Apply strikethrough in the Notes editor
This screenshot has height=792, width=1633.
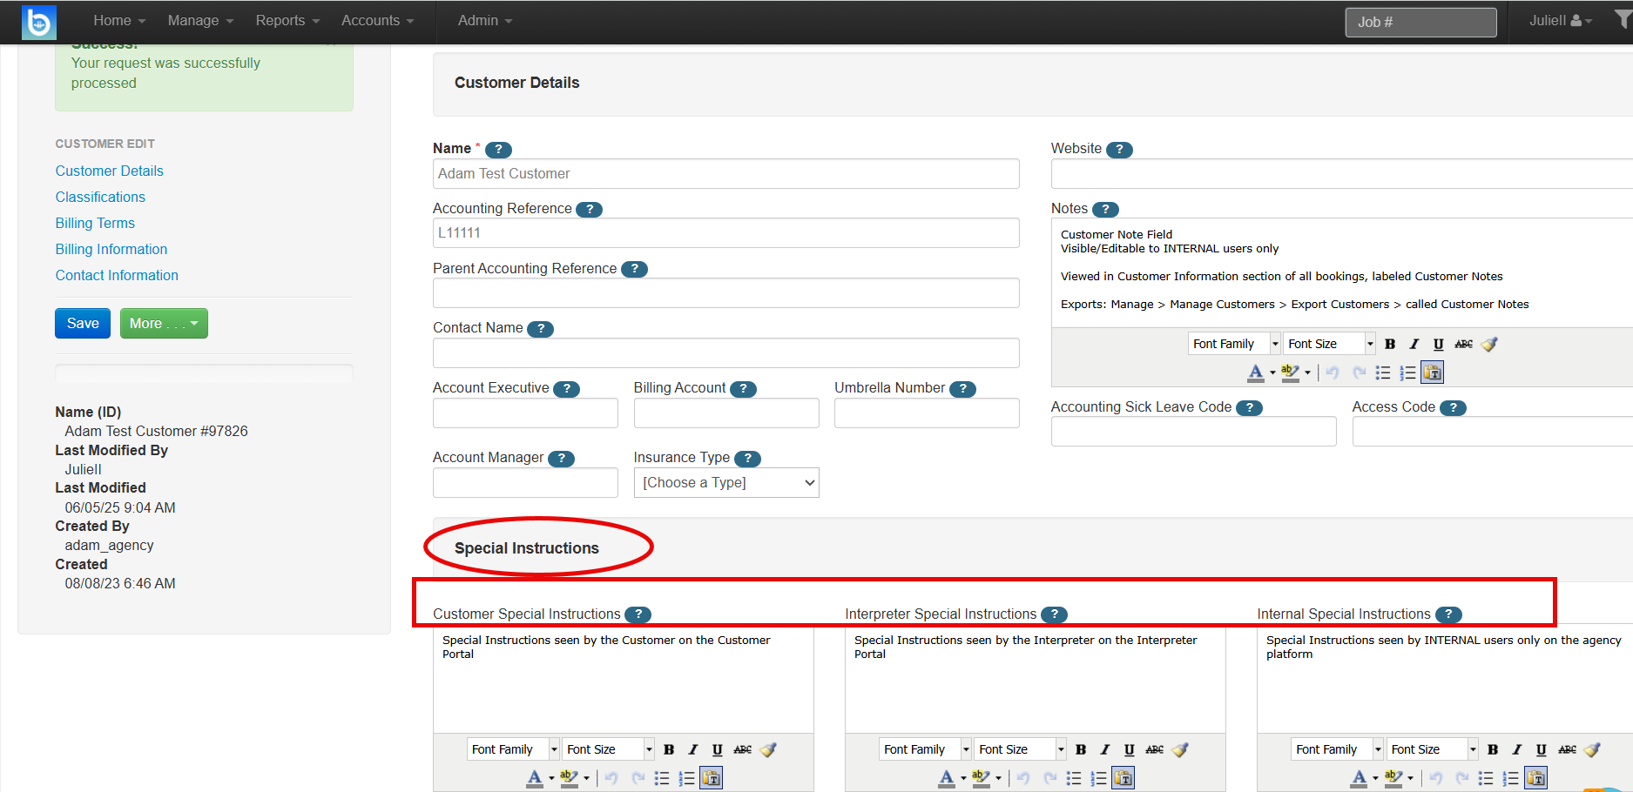click(x=1463, y=344)
